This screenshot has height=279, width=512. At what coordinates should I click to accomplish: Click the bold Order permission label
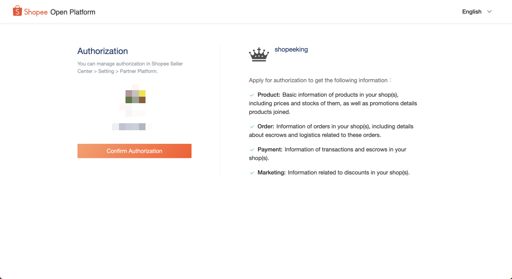265,126
